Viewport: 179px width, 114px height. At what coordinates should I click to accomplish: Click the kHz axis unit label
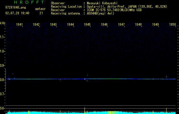click(x=3, y=23)
